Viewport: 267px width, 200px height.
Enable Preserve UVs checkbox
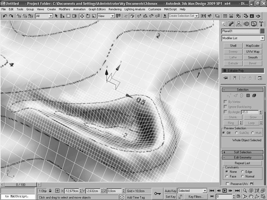(x=227, y=184)
